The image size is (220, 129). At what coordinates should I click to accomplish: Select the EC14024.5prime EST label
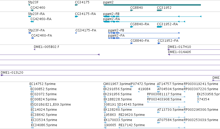pyautogui.click(x=44, y=110)
